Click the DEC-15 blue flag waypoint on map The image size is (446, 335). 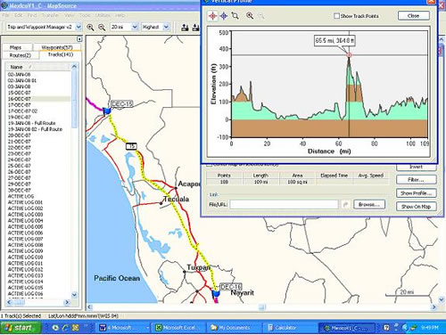pyautogui.click(x=106, y=111)
